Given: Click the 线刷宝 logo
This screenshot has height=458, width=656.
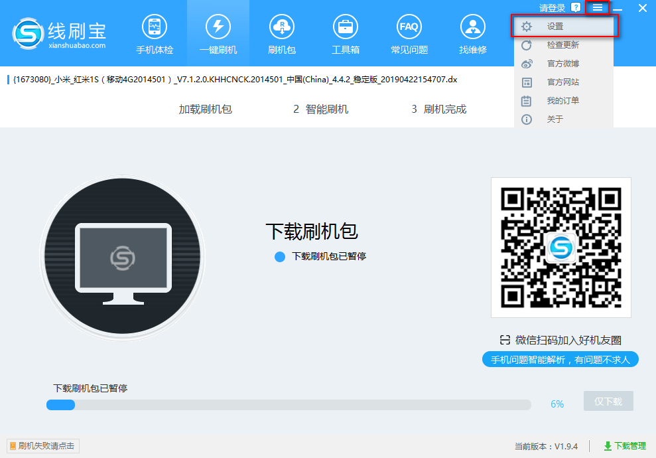Looking at the screenshot, I should coord(60,33).
